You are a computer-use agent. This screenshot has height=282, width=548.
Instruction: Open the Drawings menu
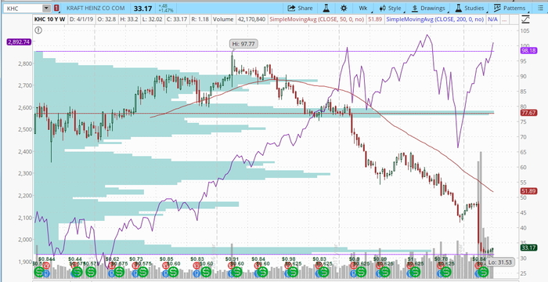[x=428, y=8]
